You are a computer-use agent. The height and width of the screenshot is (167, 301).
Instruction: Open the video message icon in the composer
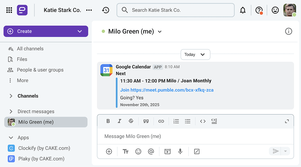tap(167, 151)
